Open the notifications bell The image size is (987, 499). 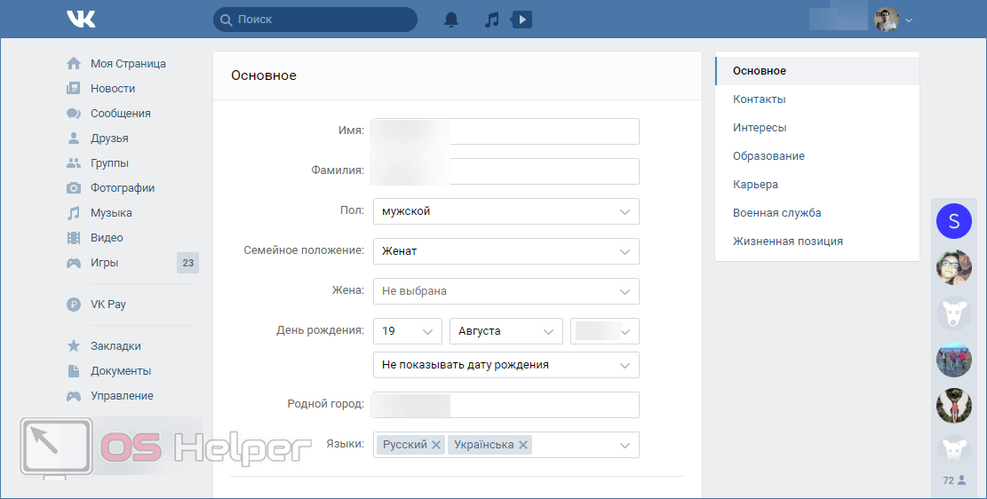(451, 20)
